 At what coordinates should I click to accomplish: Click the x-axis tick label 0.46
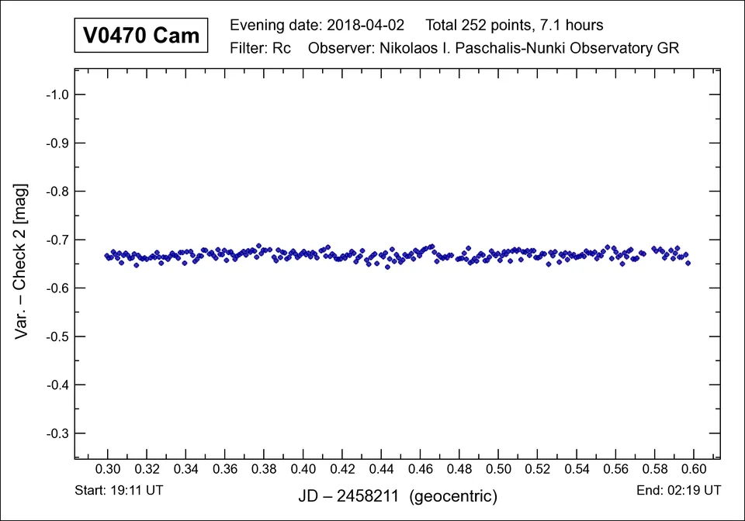[x=421, y=469]
